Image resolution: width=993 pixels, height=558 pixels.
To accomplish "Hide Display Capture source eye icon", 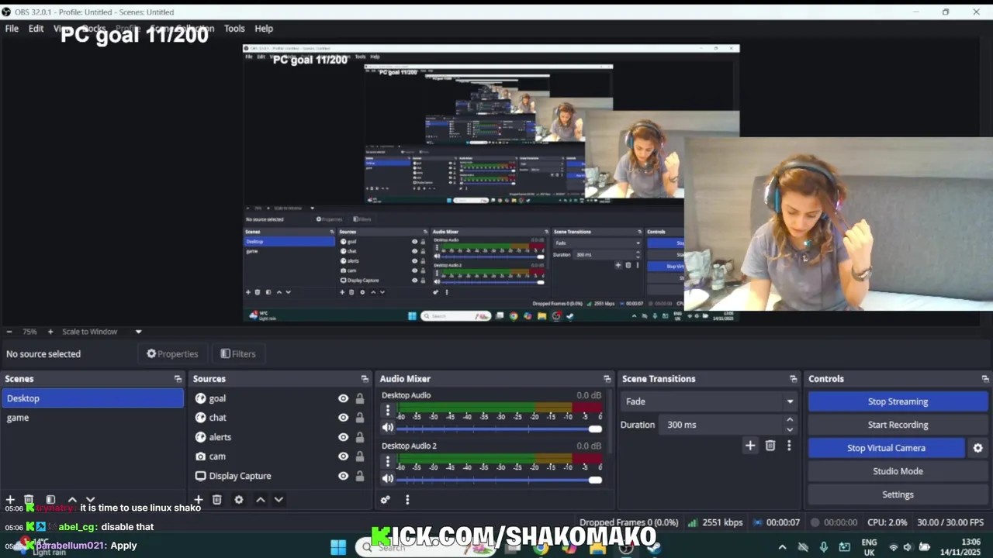I will point(343,476).
